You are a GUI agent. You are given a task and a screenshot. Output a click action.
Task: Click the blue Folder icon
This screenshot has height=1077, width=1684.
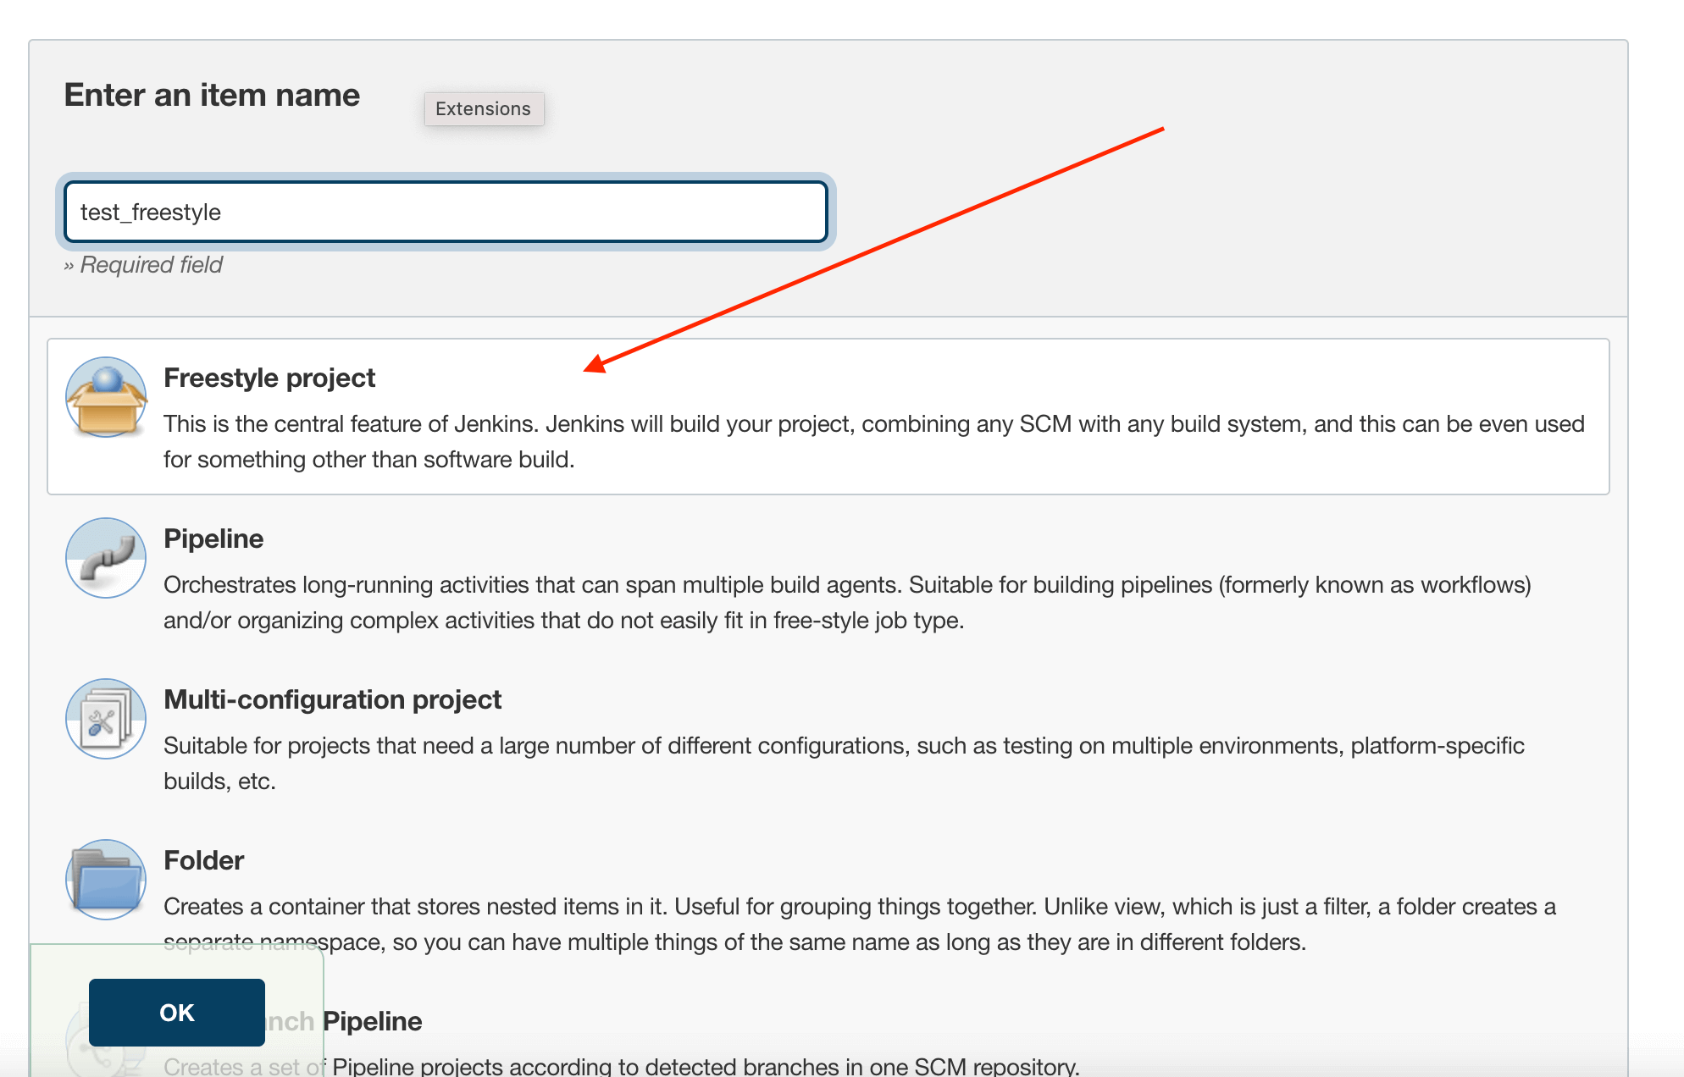pyautogui.click(x=105, y=879)
